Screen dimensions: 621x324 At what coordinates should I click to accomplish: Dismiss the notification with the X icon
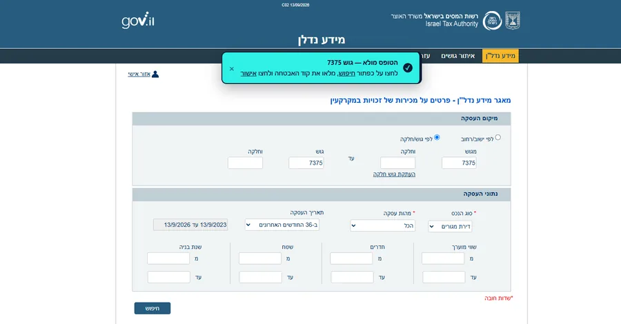(x=232, y=69)
